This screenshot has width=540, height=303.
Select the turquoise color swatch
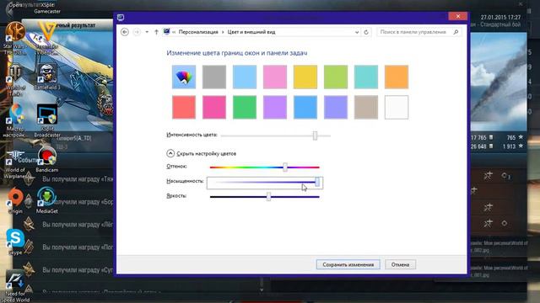click(365, 77)
